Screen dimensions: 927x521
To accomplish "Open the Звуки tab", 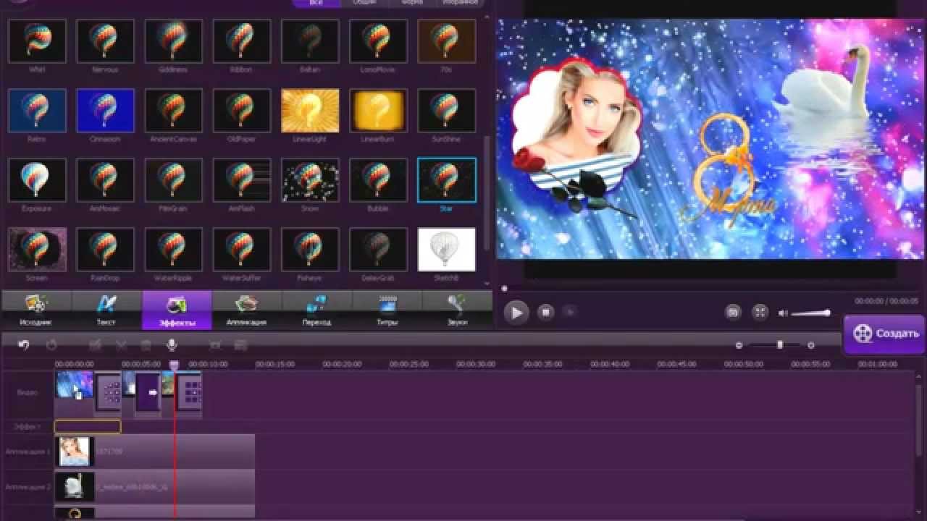I will [x=457, y=310].
